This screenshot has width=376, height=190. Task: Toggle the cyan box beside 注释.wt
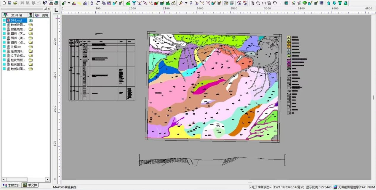pos(4,47)
